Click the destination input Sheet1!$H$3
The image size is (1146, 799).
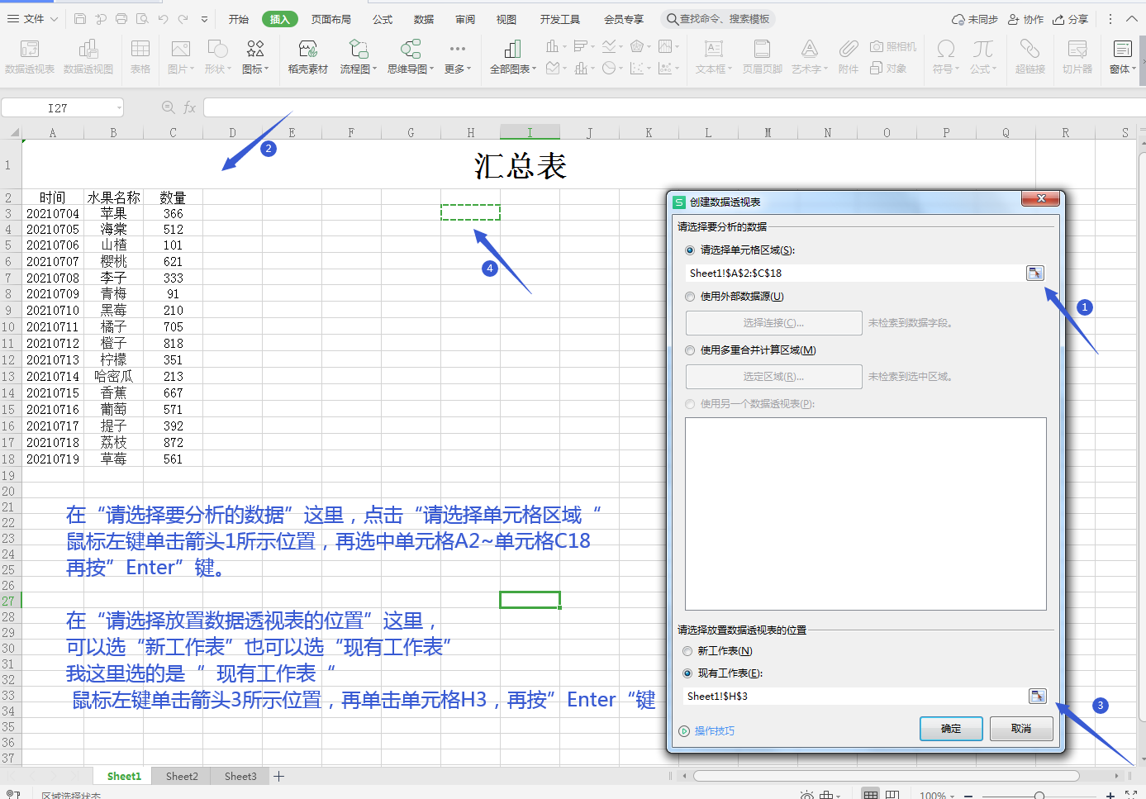coord(855,696)
